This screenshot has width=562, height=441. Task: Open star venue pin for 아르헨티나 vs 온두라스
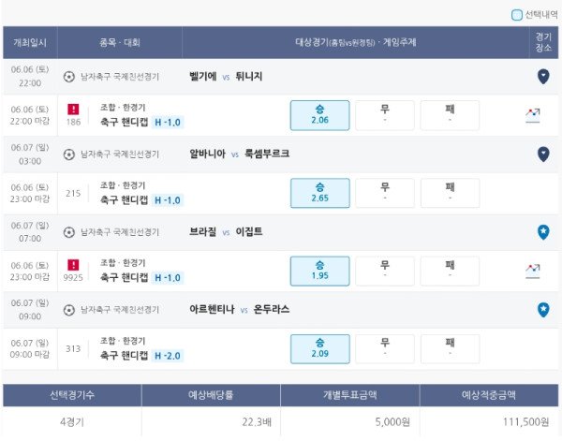pos(543,310)
